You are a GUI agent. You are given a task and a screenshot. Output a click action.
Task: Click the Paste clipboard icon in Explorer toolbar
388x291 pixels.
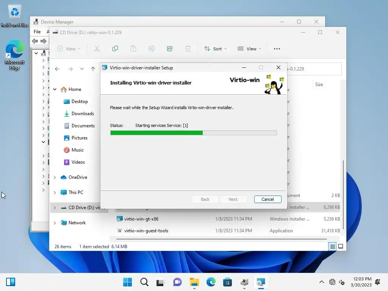click(133, 49)
